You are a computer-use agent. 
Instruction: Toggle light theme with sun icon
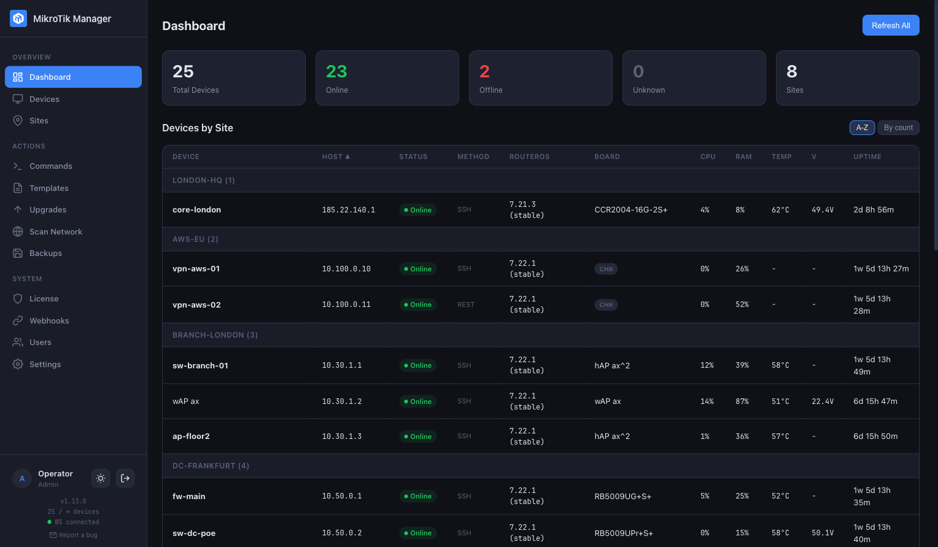pyautogui.click(x=101, y=478)
